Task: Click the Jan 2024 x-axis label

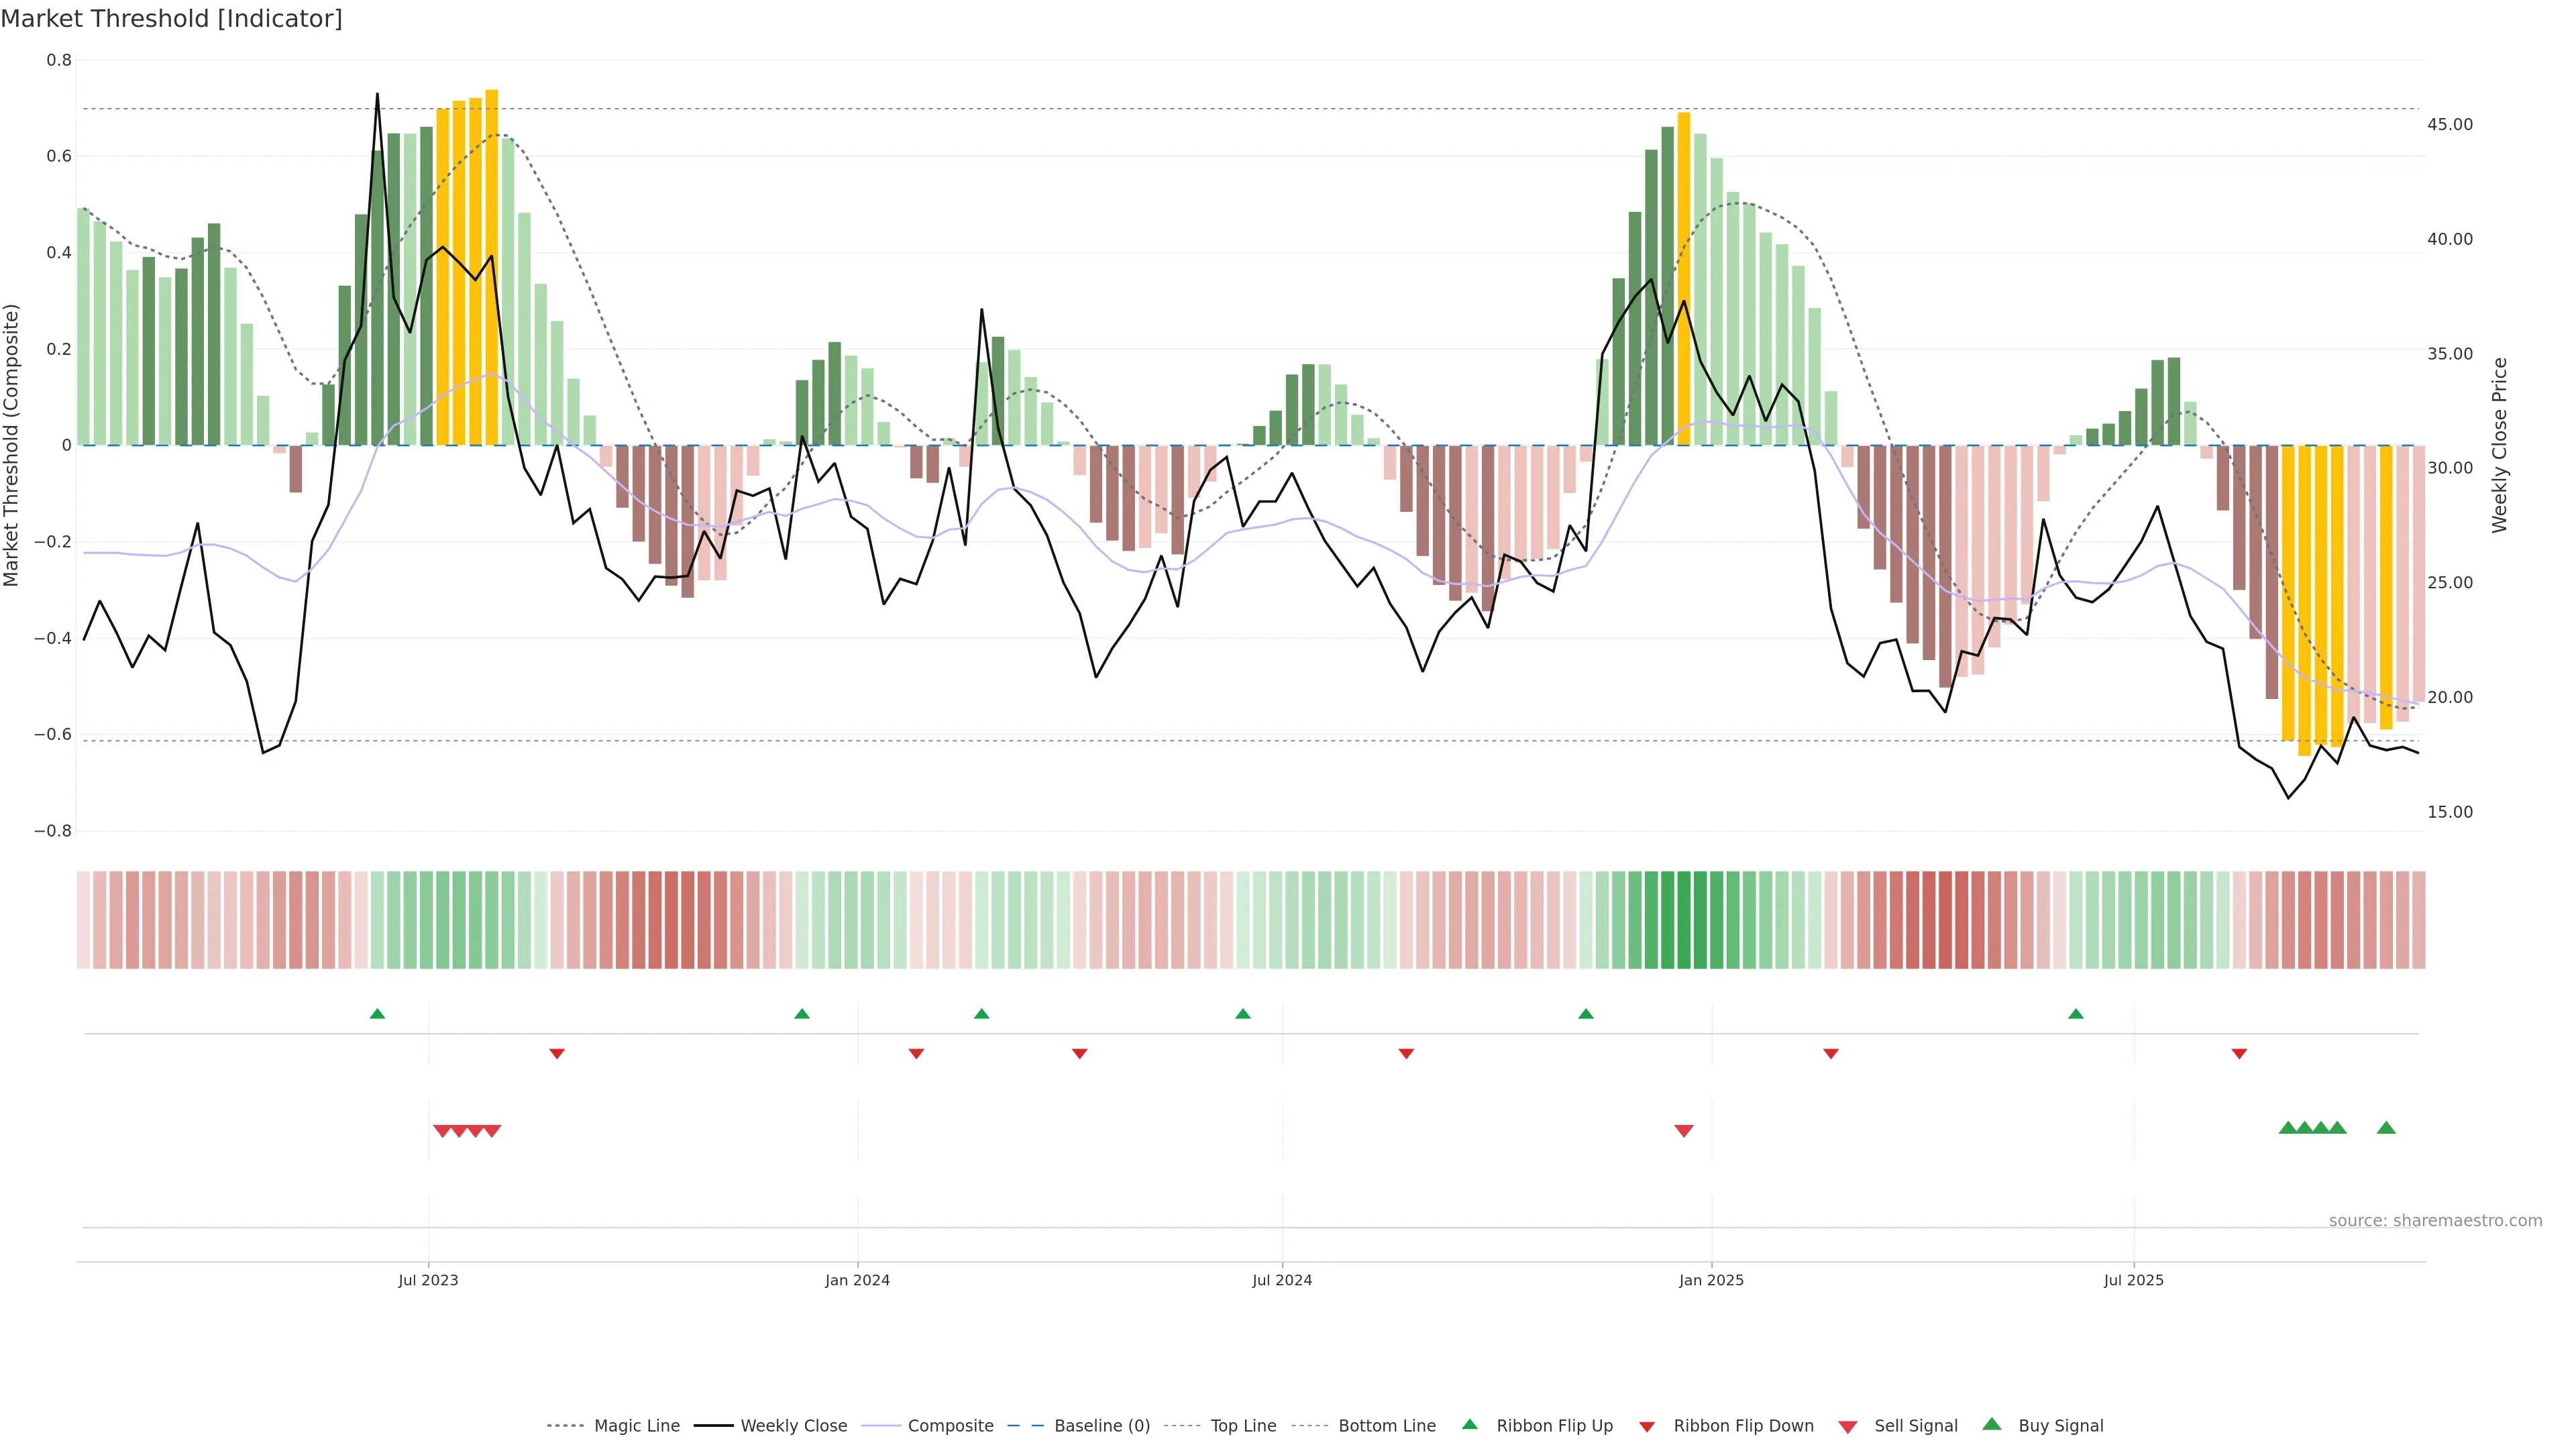Action: coord(857,1280)
